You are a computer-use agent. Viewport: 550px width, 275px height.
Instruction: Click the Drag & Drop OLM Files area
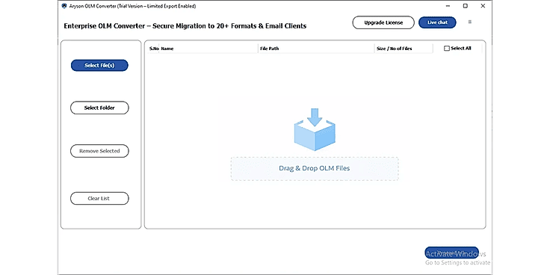pyautogui.click(x=315, y=169)
